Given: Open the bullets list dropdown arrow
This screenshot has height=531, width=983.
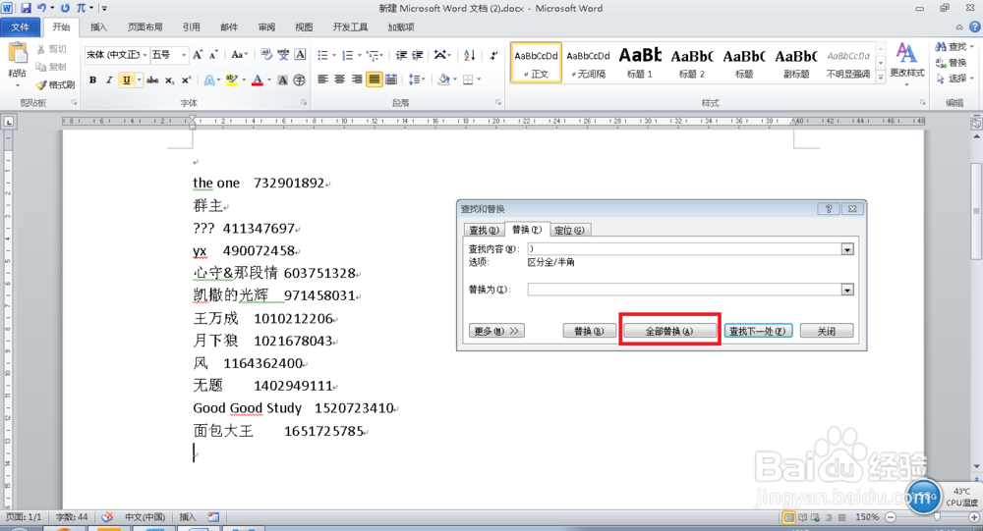Looking at the screenshot, I should [334, 55].
